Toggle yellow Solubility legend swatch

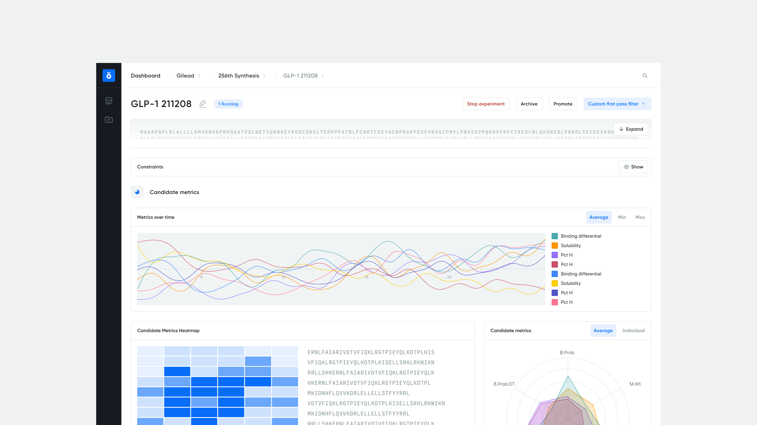[555, 283]
